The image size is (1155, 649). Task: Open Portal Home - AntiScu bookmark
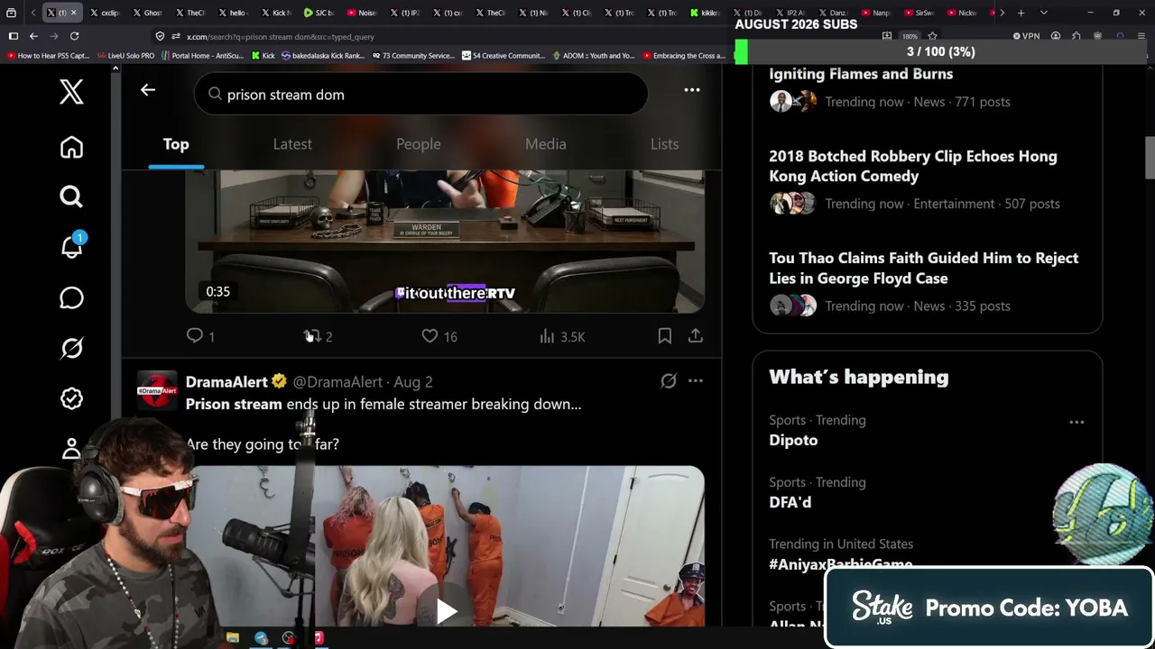pyautogui.click(x=202, y=55)
